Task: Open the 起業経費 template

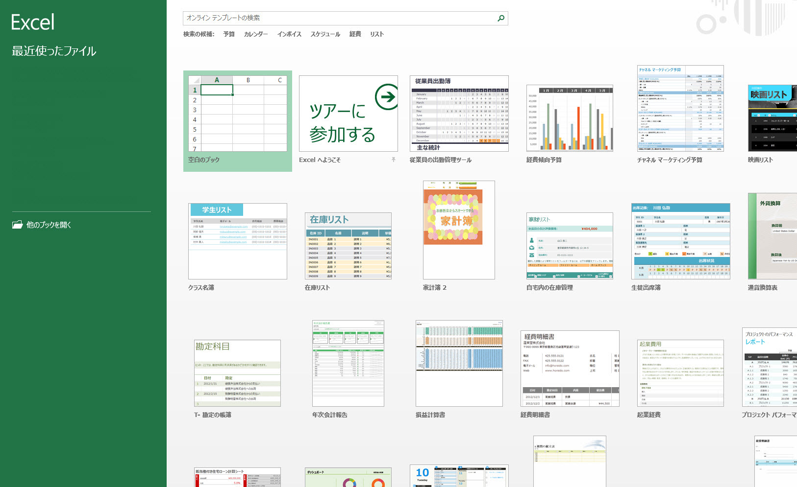Action: tap(680, 373)
